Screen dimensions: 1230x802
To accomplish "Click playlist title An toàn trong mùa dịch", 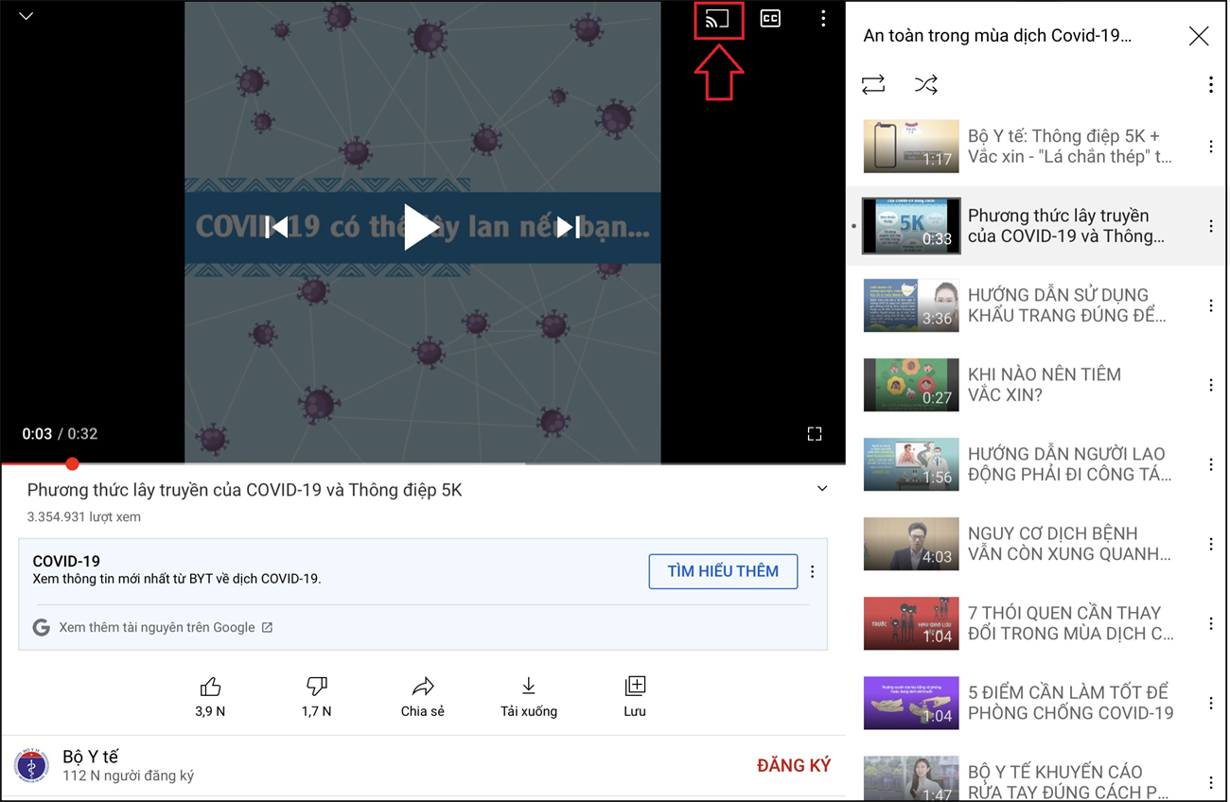I will (x=997, y=36).
